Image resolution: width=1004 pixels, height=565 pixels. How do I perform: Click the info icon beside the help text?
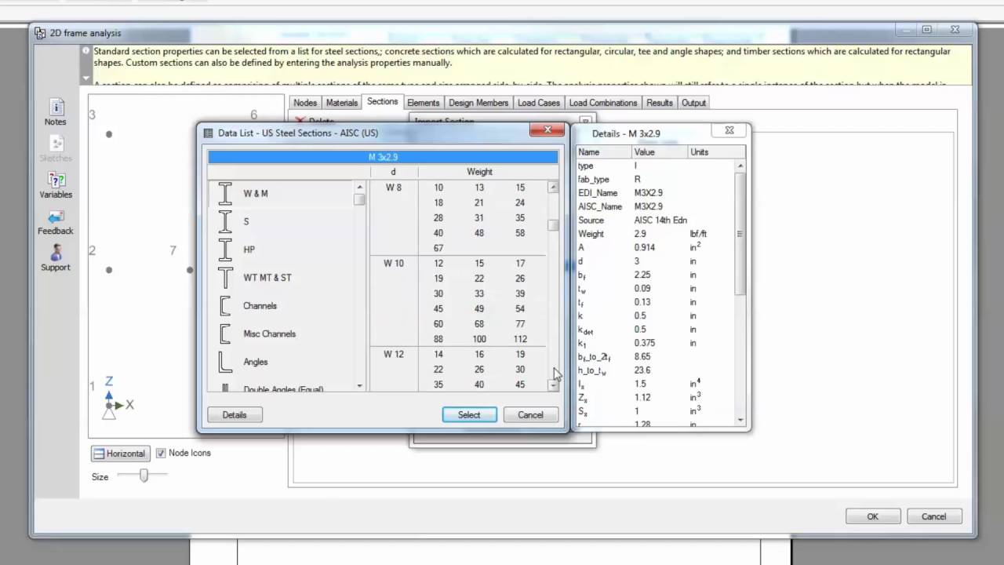pyautogui.click(x=86, y=52)
